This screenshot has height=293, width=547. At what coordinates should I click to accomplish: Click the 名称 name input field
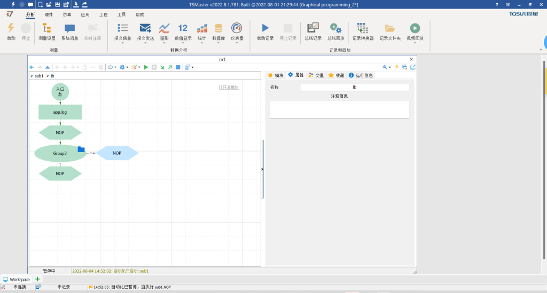click(x=354, y=87)
